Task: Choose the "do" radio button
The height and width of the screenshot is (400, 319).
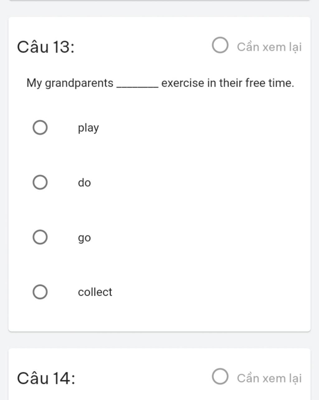Action: [x=40, y=182]
